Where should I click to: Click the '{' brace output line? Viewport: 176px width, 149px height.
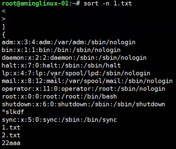pyautogui.click(x=3, y=35)
